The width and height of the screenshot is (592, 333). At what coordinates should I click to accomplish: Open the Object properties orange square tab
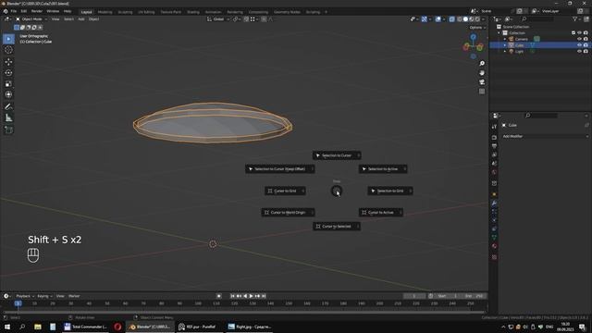click(x=494, y=194)
